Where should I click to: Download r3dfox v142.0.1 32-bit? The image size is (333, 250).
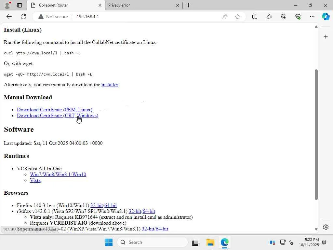pos(135,211)
